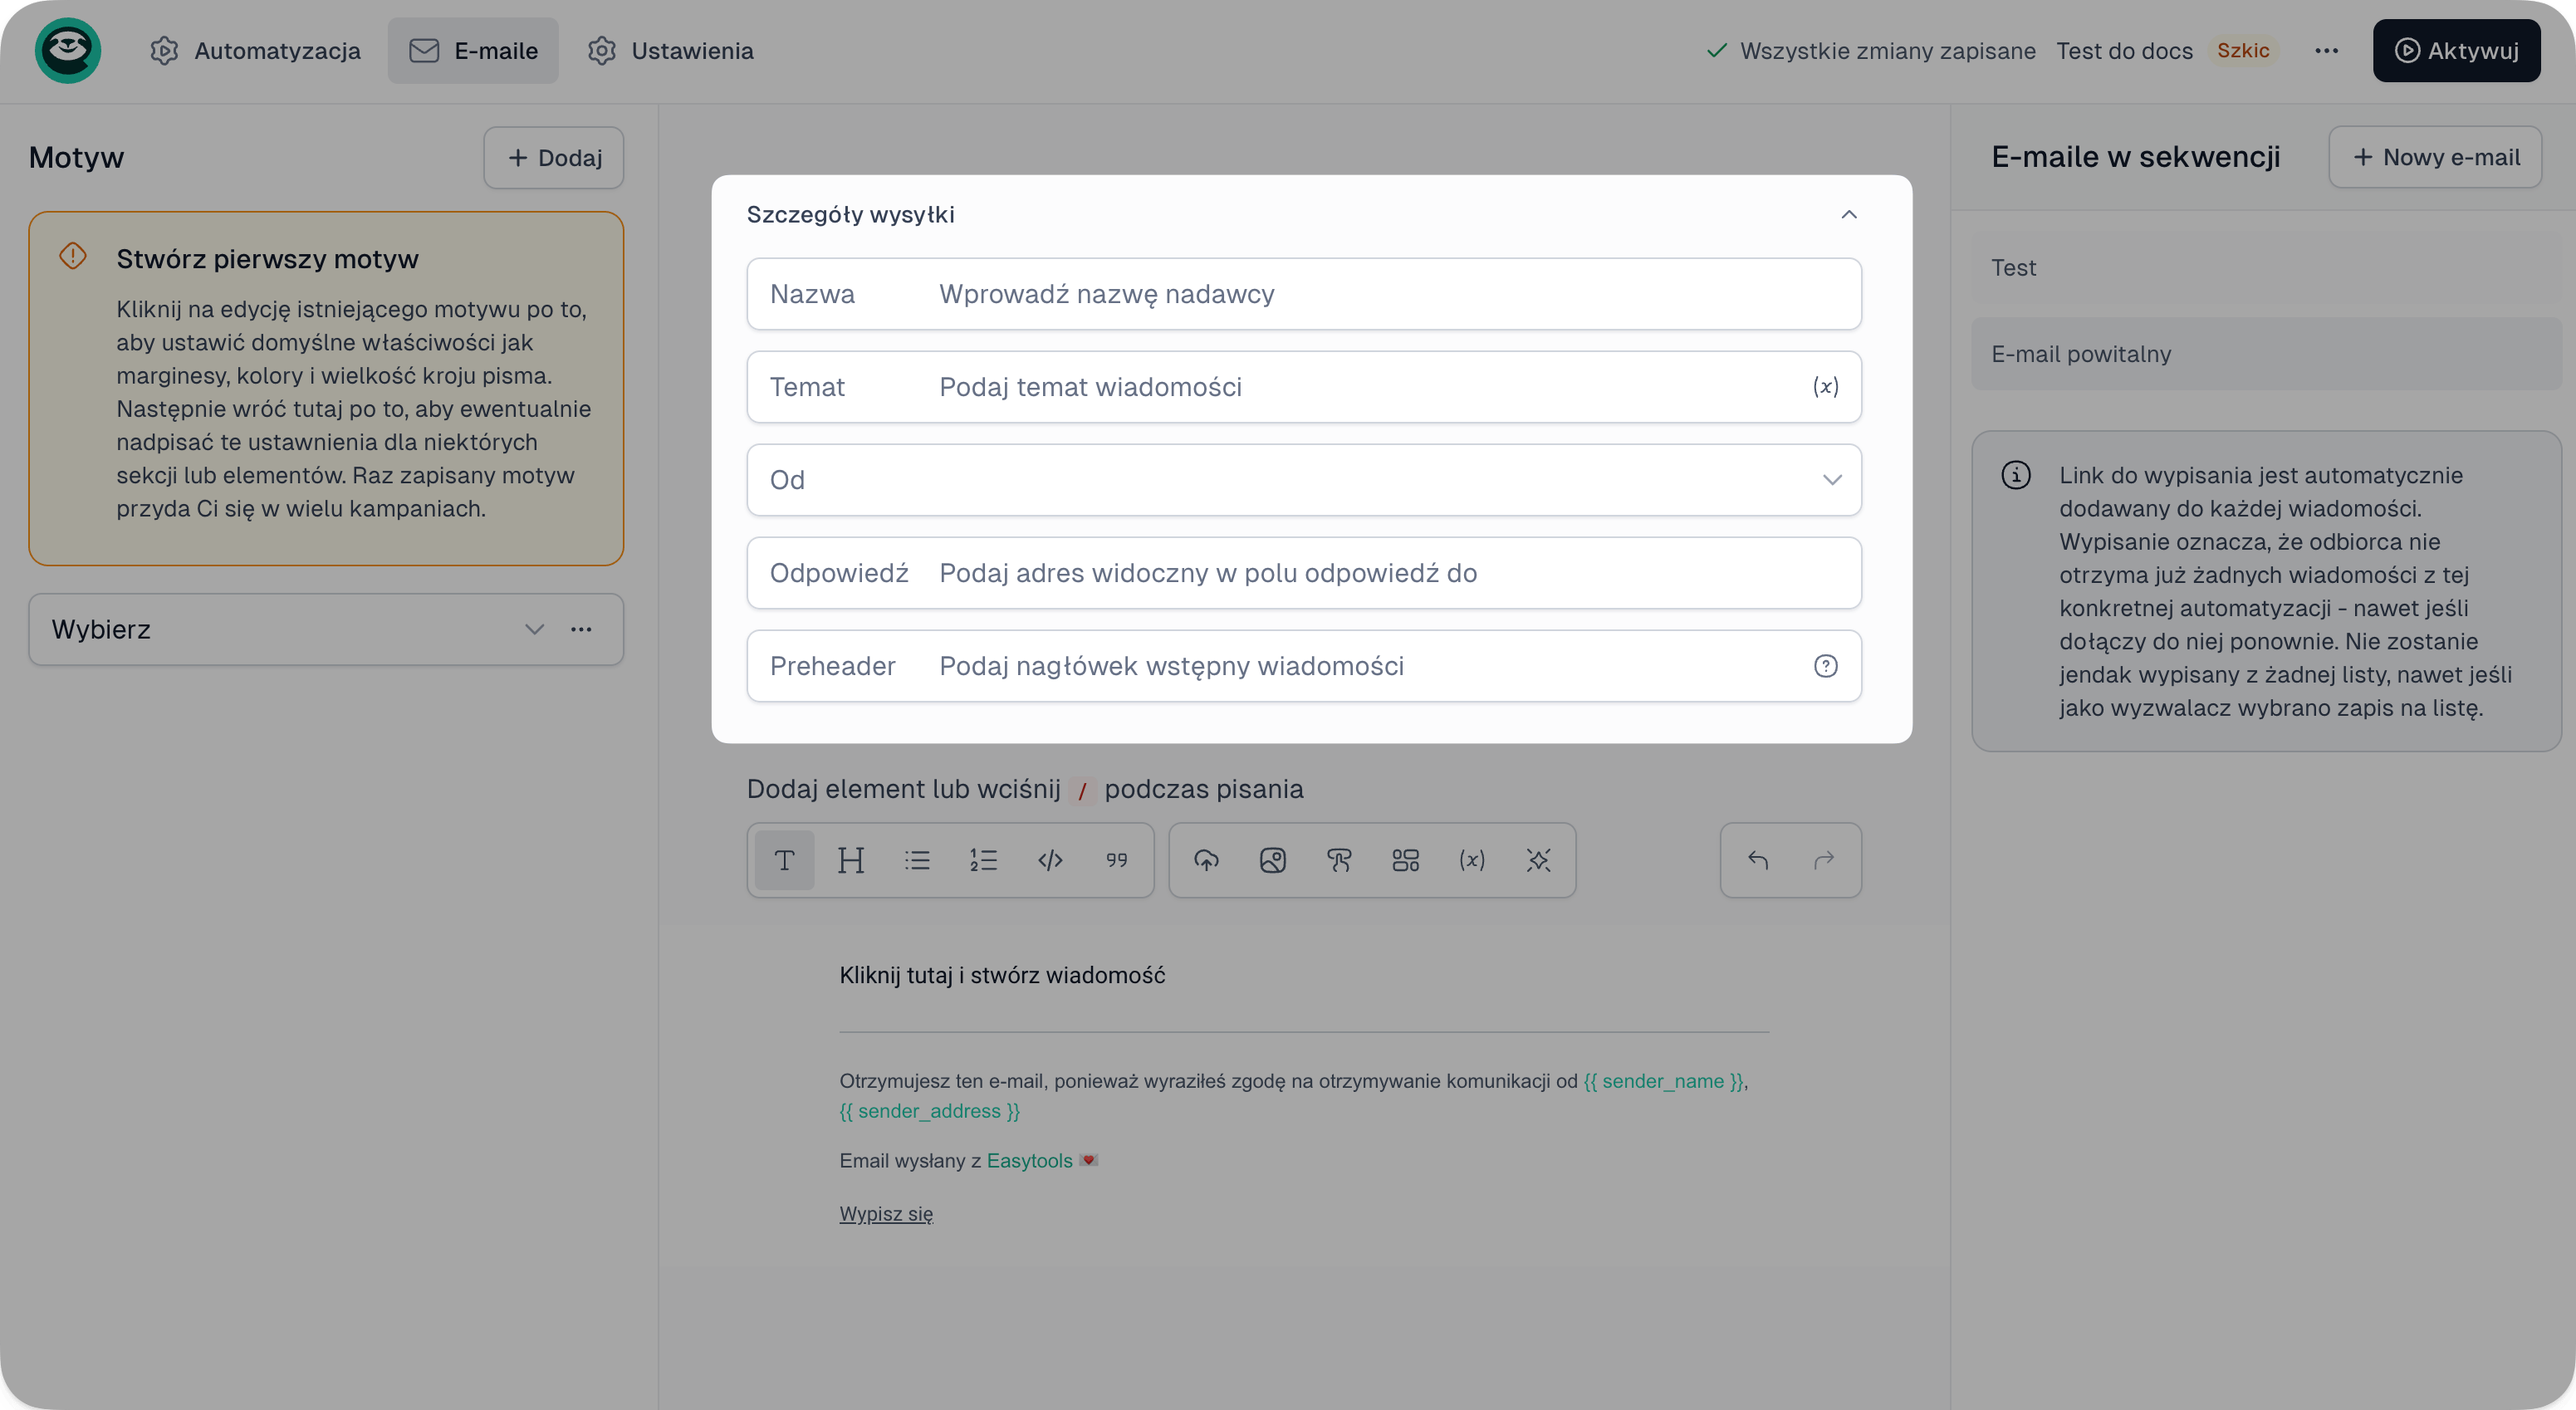Insert a bulleted list element
2576x1410 pixels.
917,860
